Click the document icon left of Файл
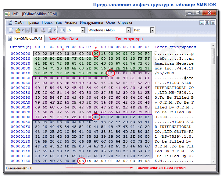Viewport: 222px width, 177px height. [x=10, y=23]
